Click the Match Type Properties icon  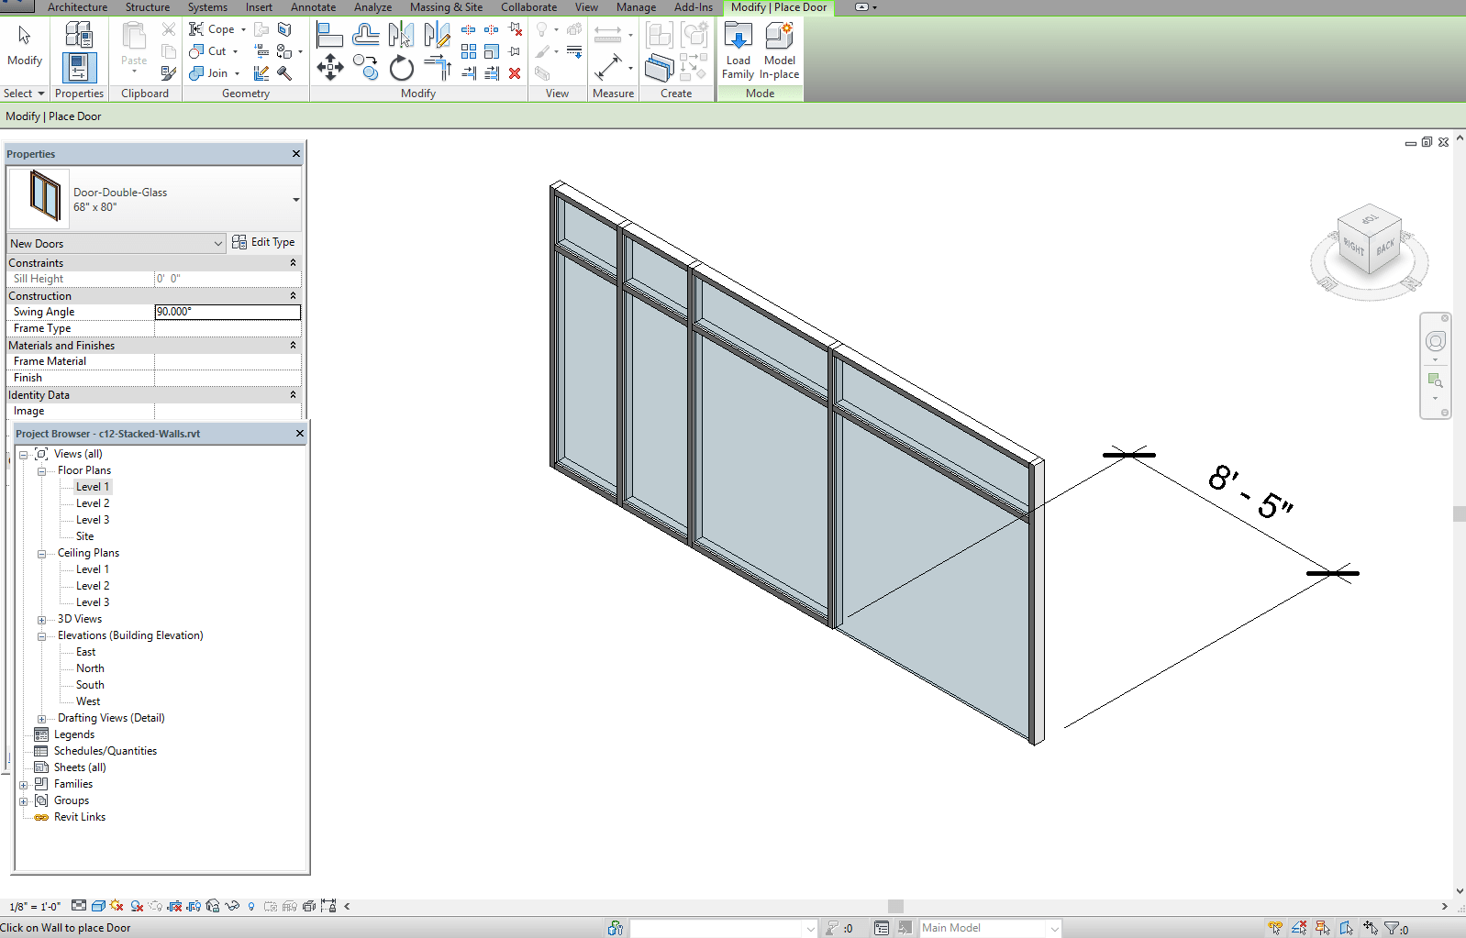(168, 72)
